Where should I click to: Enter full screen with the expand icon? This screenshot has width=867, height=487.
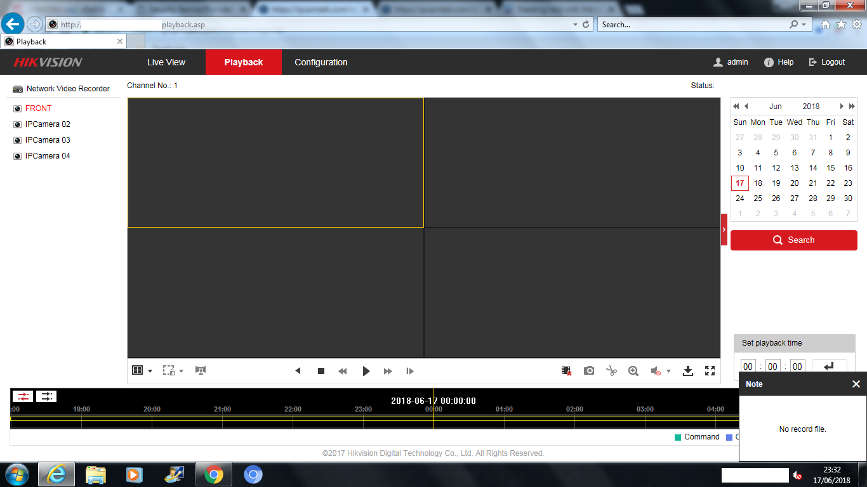[710, 371]
